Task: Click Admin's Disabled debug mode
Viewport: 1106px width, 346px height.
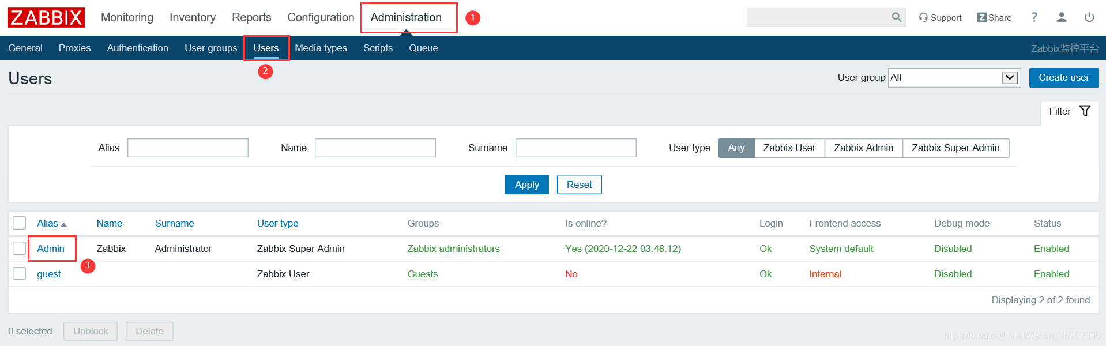Action: point(953,249)
